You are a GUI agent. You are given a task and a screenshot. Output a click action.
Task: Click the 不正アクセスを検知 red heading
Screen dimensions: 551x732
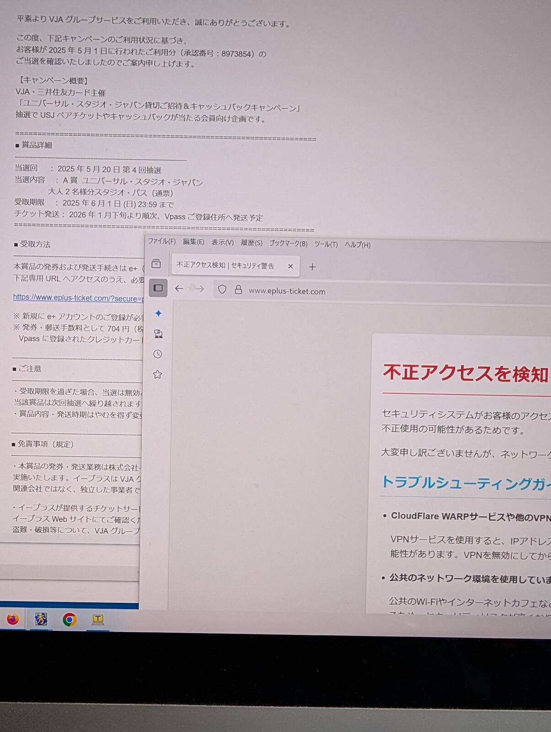[x=465, y=373]
